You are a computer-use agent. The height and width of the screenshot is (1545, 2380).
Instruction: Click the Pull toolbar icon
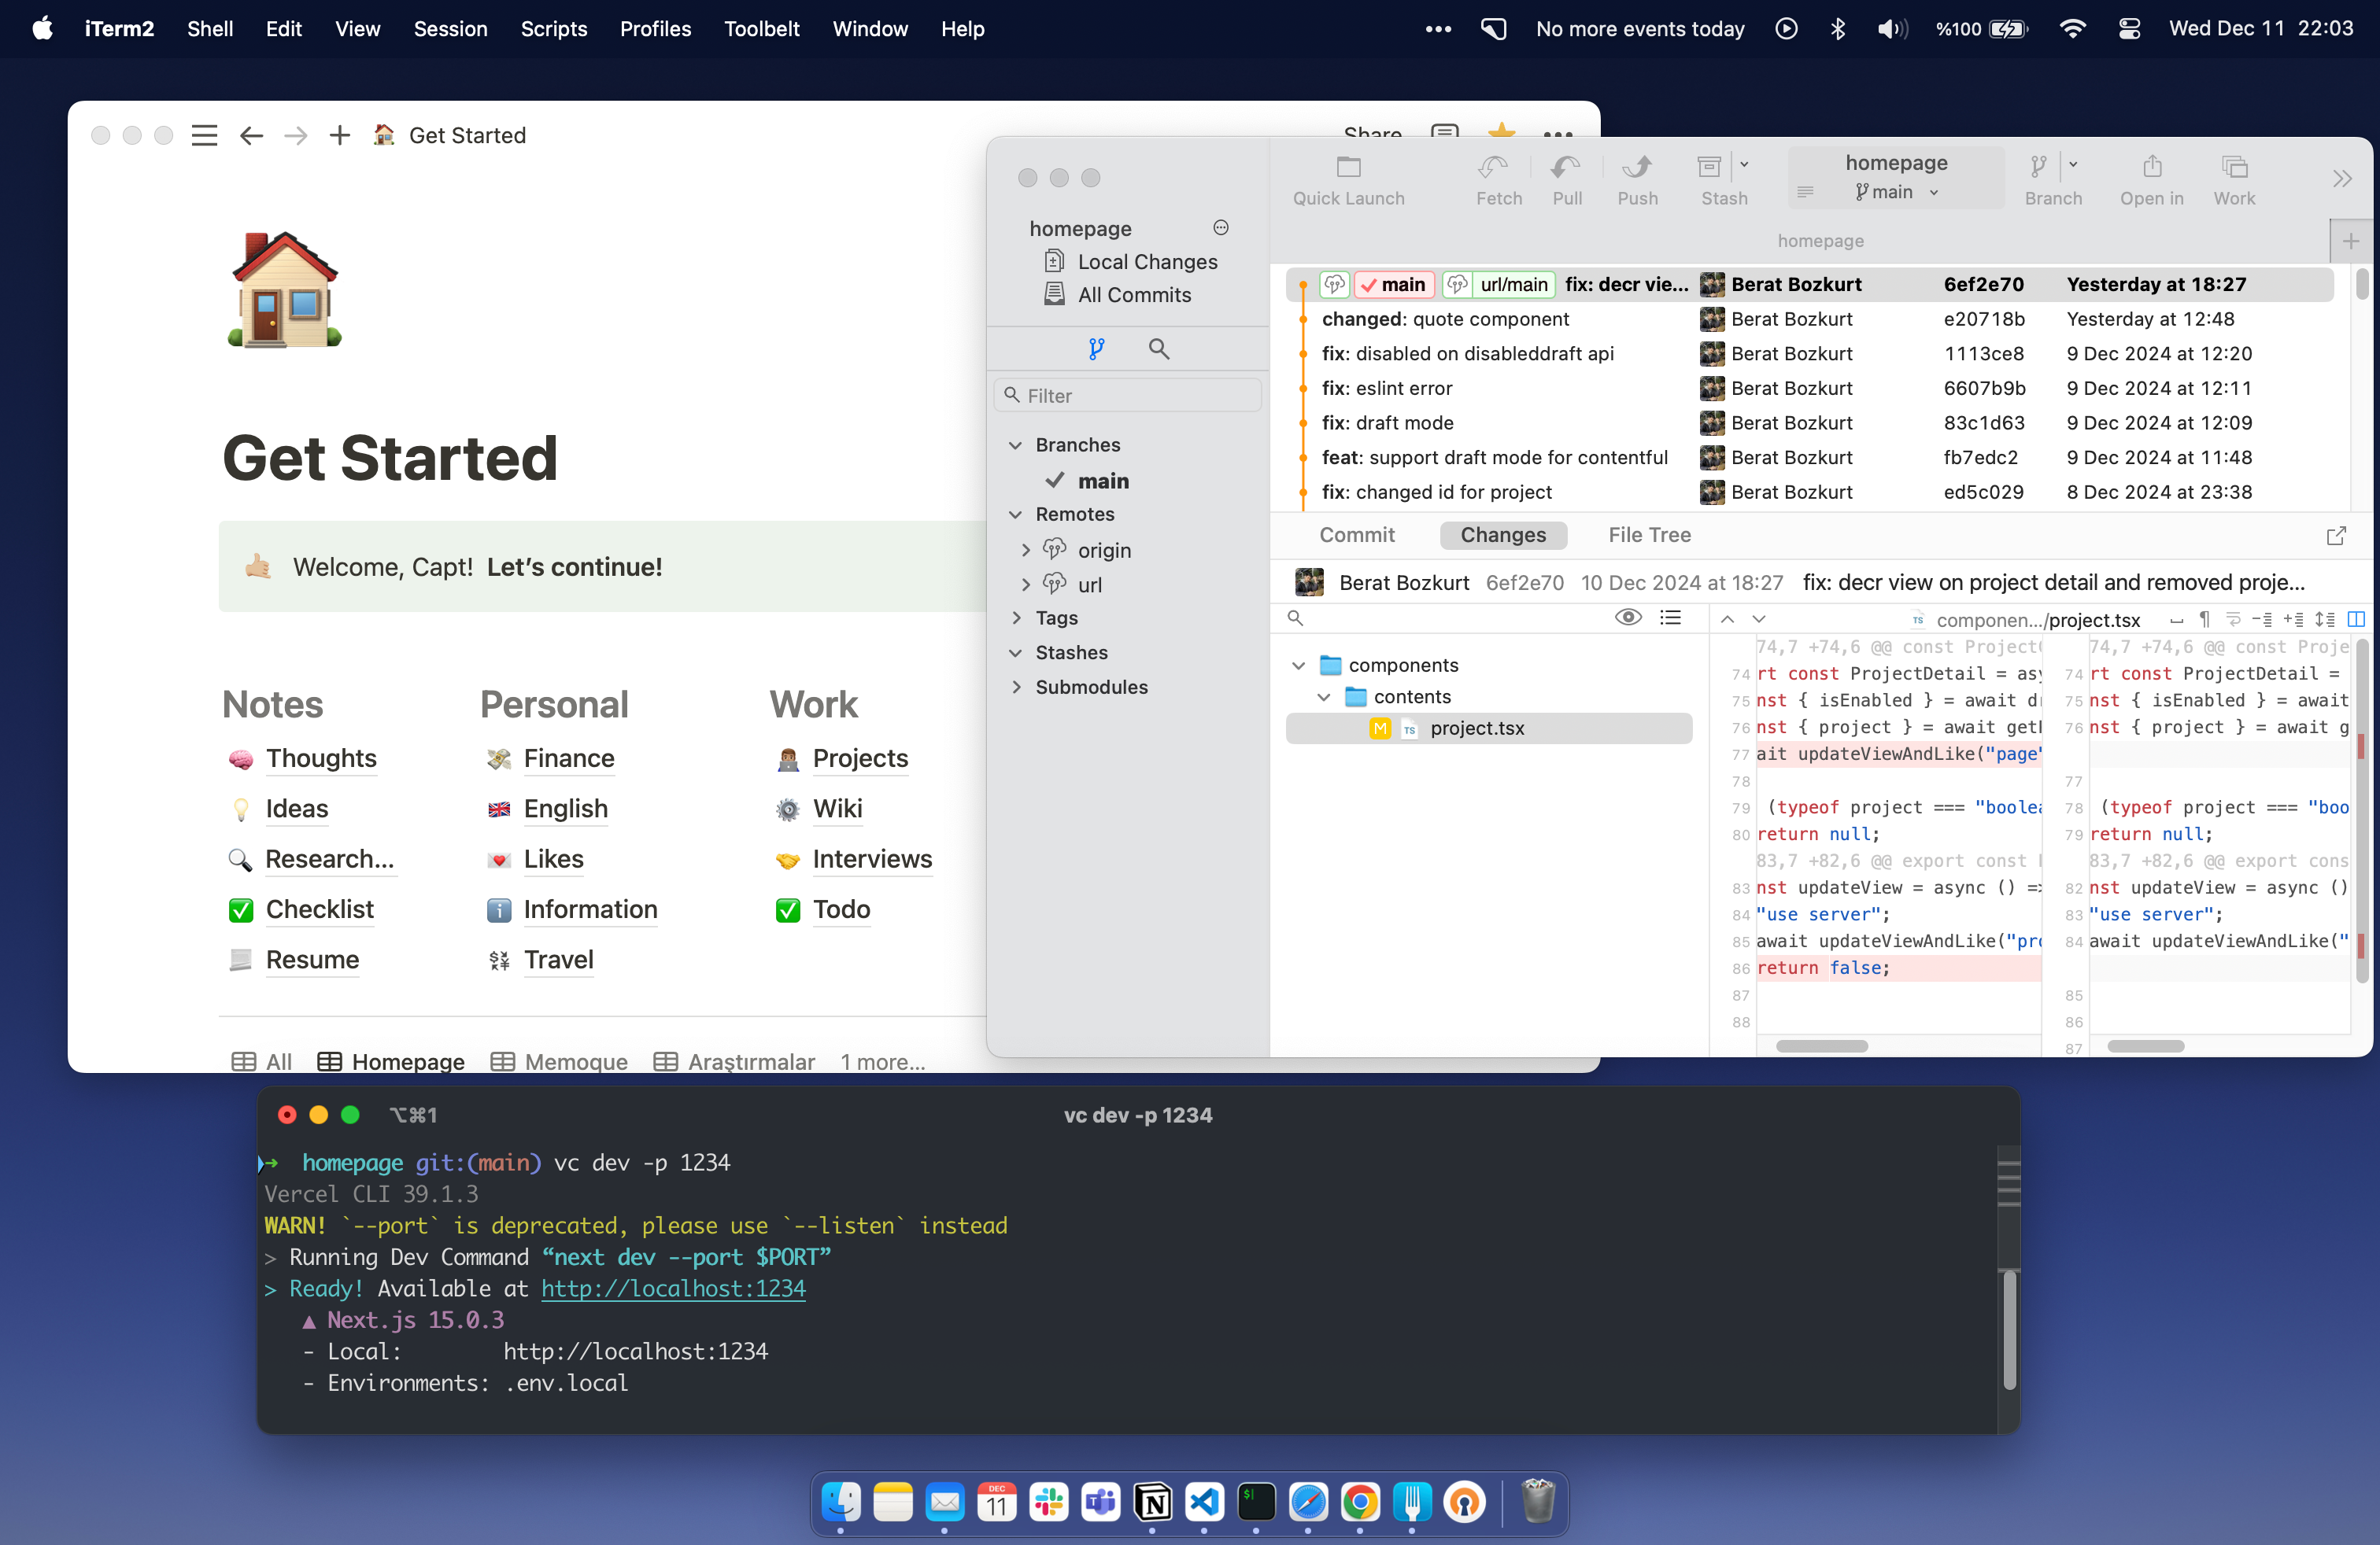click(x=1566, y=168)
